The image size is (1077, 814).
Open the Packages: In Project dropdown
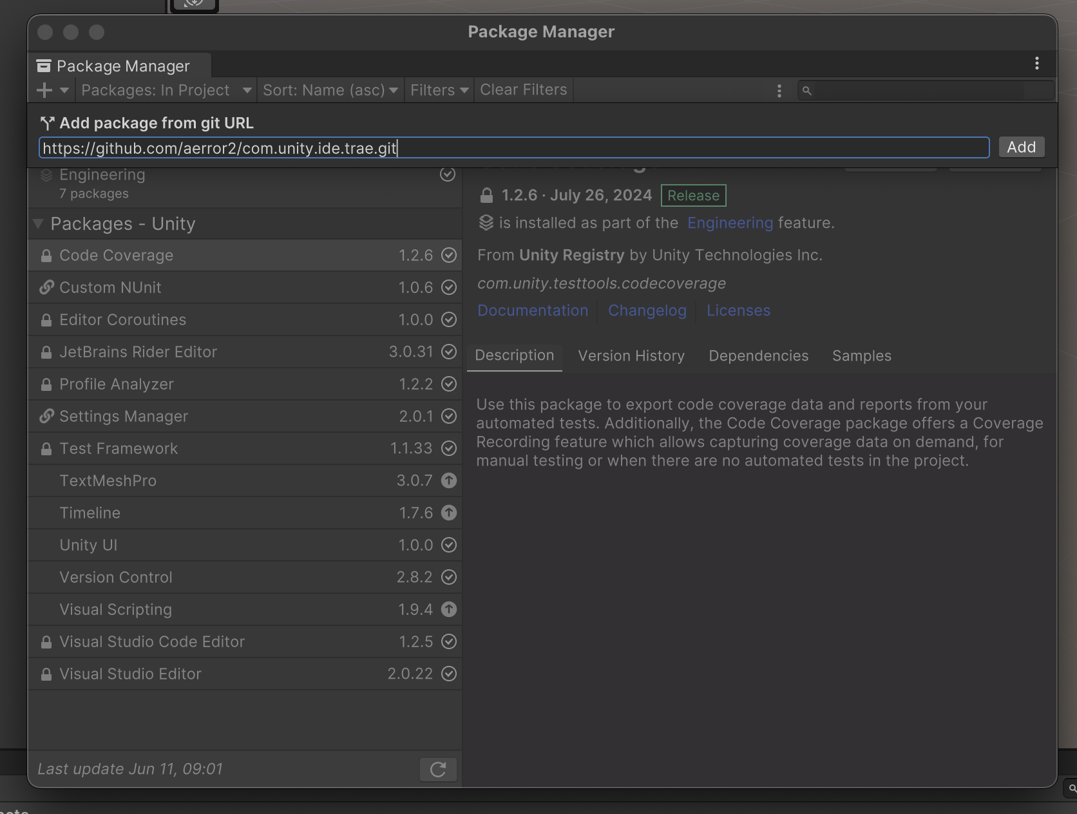[166, 90]
